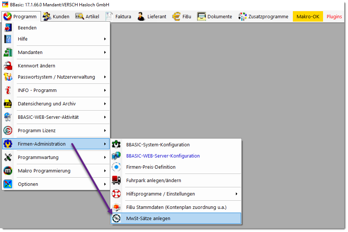Expand the INFO - Programm submenu arrow
The width and height of the screenshot is (348, 232).
tap(105, 90)
